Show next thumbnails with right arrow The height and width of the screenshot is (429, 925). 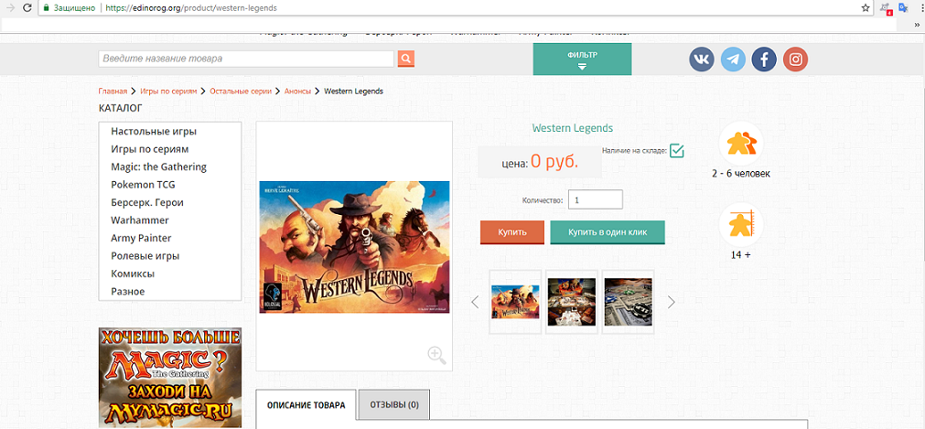pyautogui.click(x=671, y=302)
